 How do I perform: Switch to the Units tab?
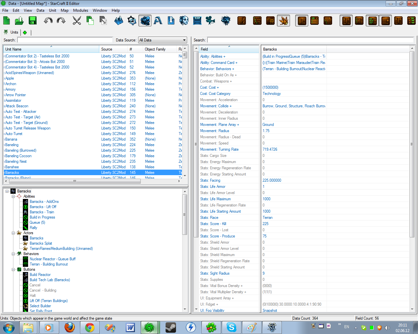[11, 32]
